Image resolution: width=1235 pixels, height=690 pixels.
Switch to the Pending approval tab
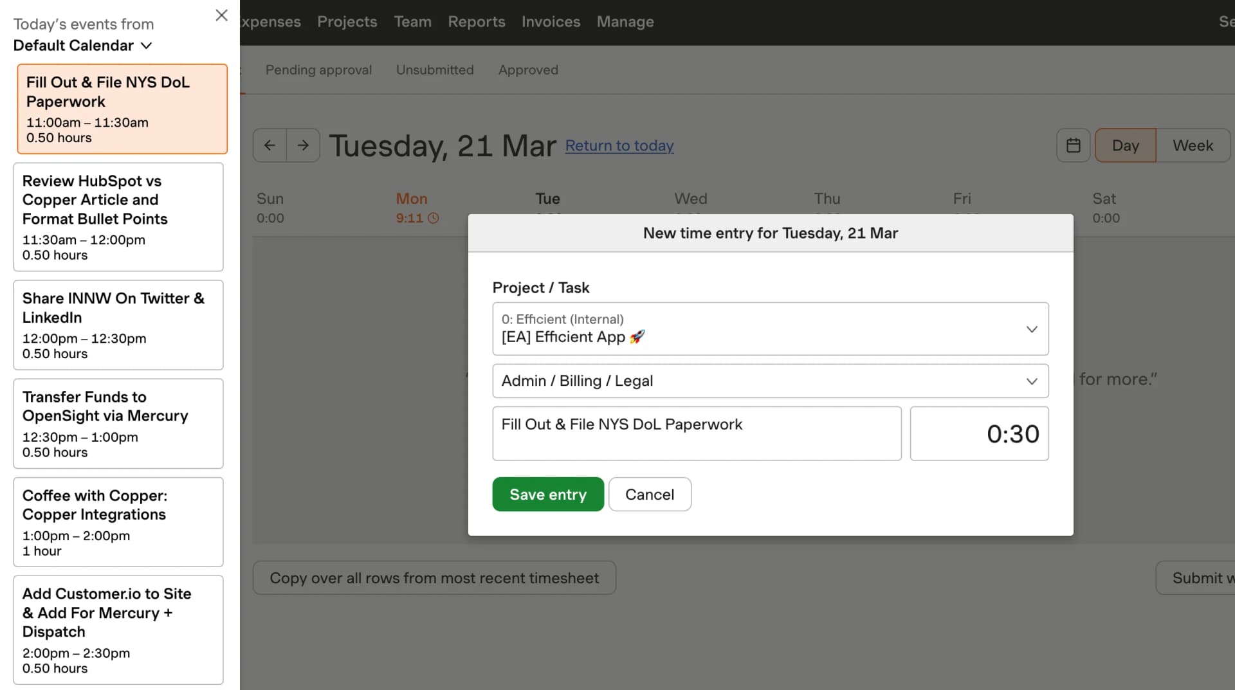318,70
